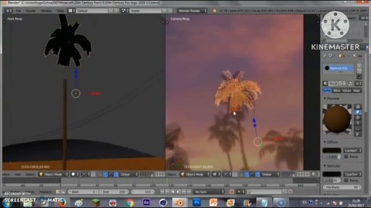Remove the selected material slot
The width and height of the screenshot is (371, 208).
coord(359,71)
